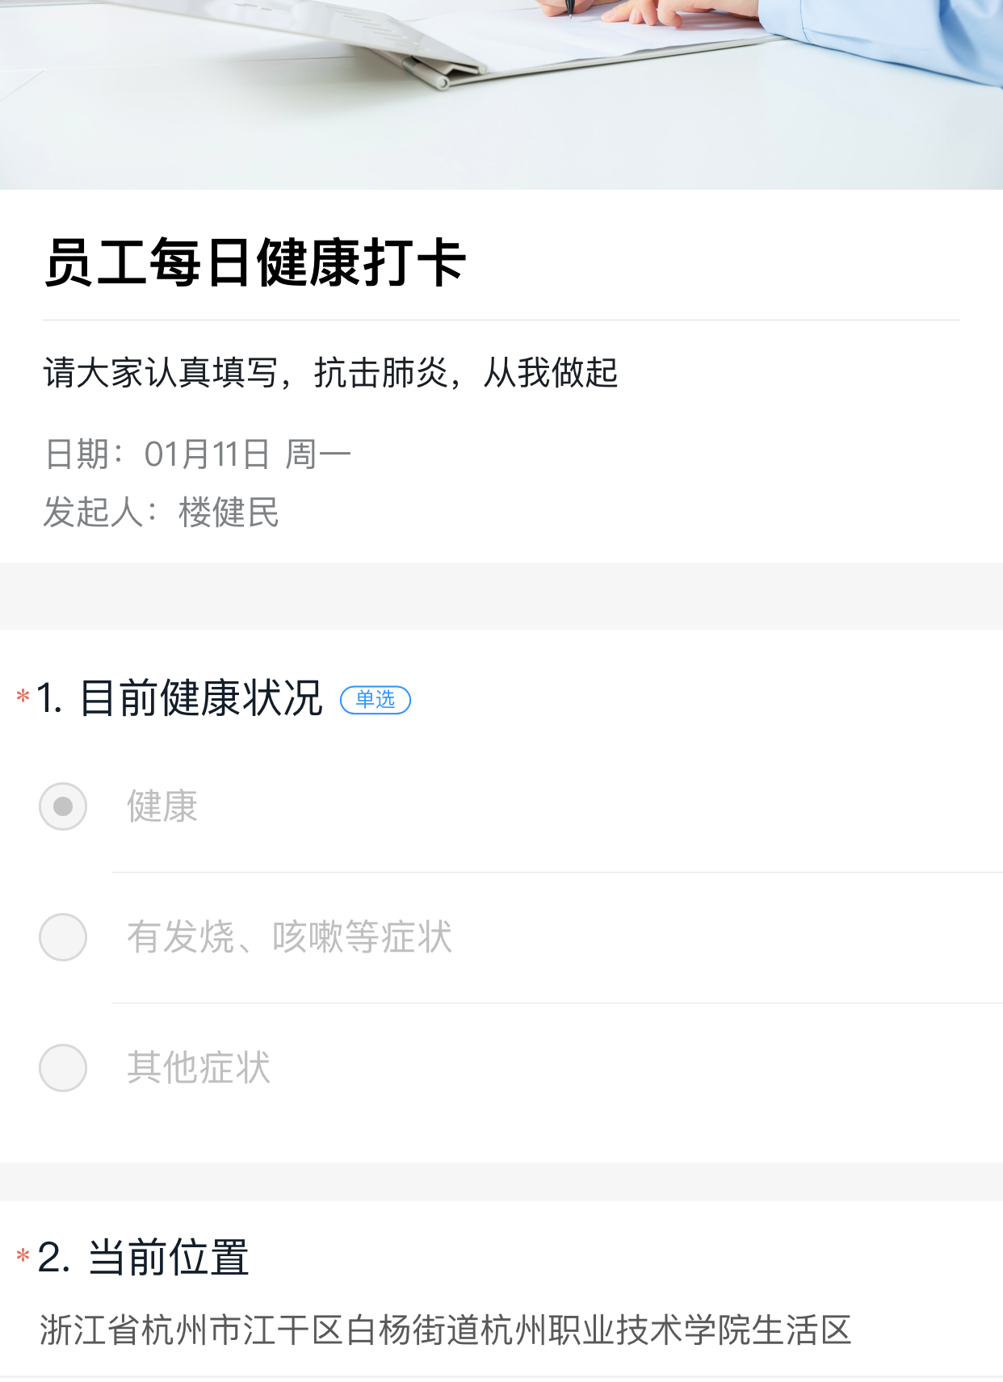Screen dimensions: 1003x1382
Task: Click the 健康 option label text
Action: pyautogui.click(x=162, y=806)
